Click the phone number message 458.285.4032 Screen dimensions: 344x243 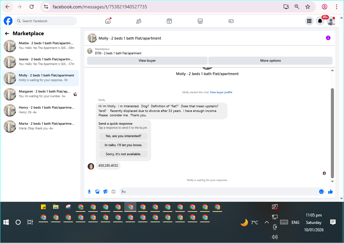[108, 166]
